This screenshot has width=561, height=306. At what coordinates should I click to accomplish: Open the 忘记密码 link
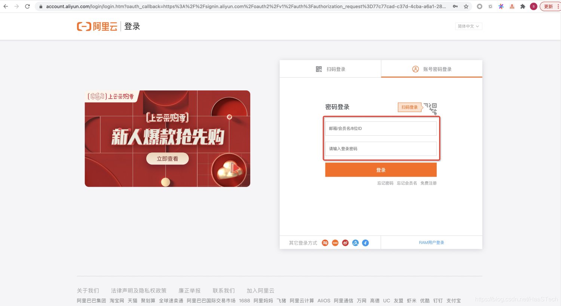point(385,183)
